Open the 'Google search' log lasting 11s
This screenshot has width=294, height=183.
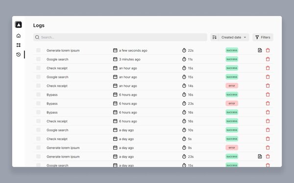[x=57, y=59]
